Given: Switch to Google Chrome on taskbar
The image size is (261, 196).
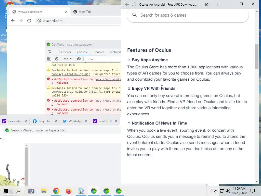Looking at the screenshot, I should pyautogui.click(x=56, y=191).
